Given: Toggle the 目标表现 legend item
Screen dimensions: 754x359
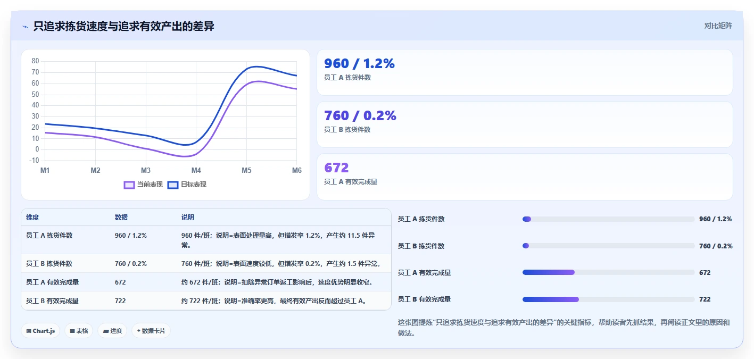Looking at the screenshot, I should (x=187, y=185).
